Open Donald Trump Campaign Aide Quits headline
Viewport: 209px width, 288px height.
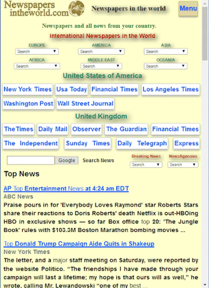coord(79,244)
